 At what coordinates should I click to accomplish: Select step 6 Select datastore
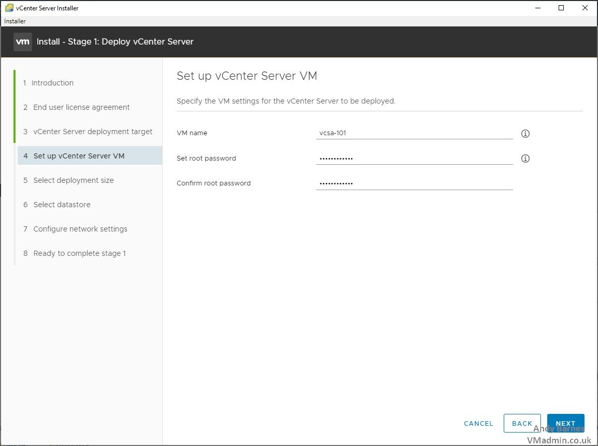pyautogui.click(x=57, y=204)
